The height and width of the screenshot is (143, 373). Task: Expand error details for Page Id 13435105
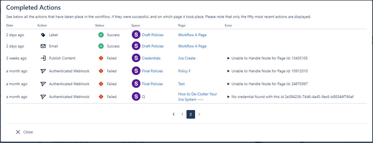(x=229, y=58)
